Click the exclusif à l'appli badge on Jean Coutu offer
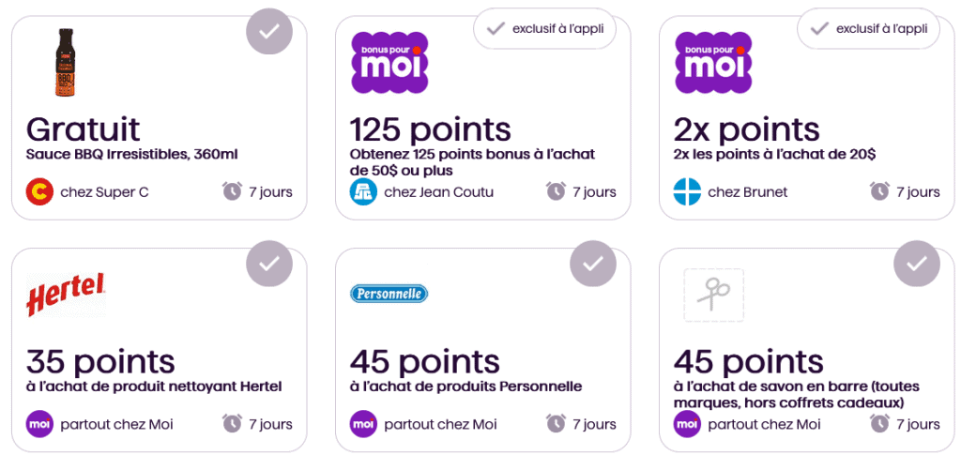Image resolution: width=961 pixels, height=455 pixels. [544, 29]
